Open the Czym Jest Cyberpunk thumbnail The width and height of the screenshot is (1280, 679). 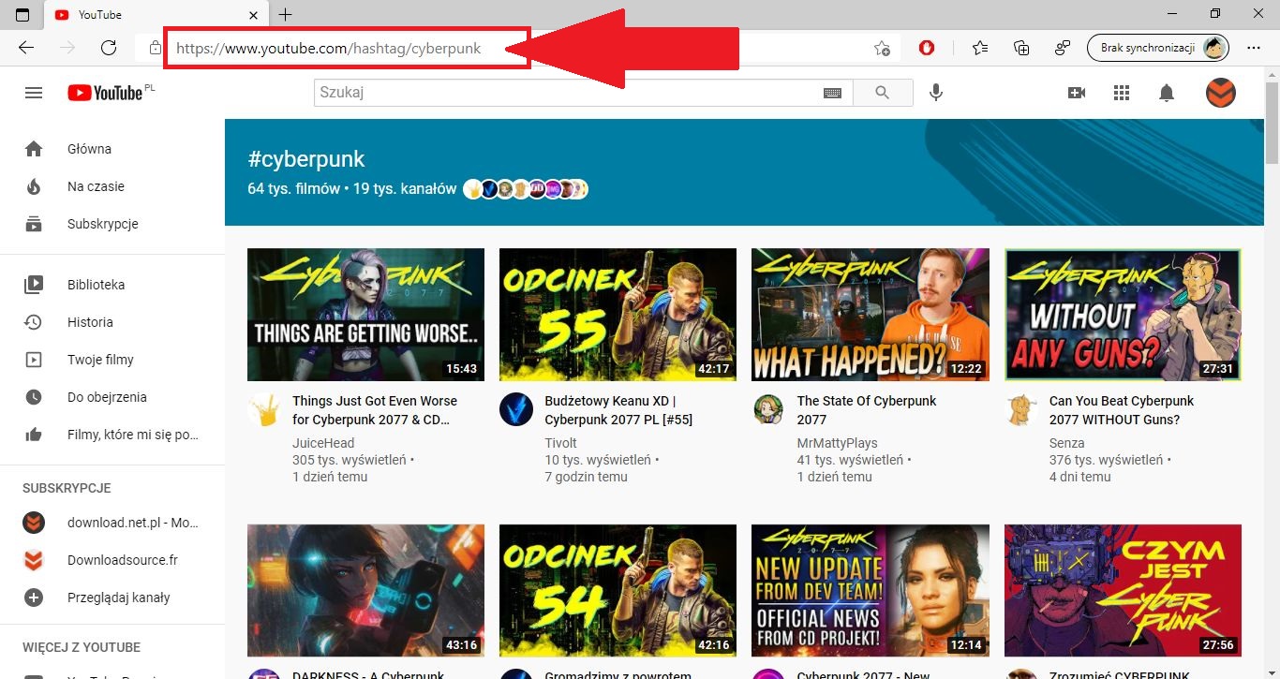[1123, 590]
